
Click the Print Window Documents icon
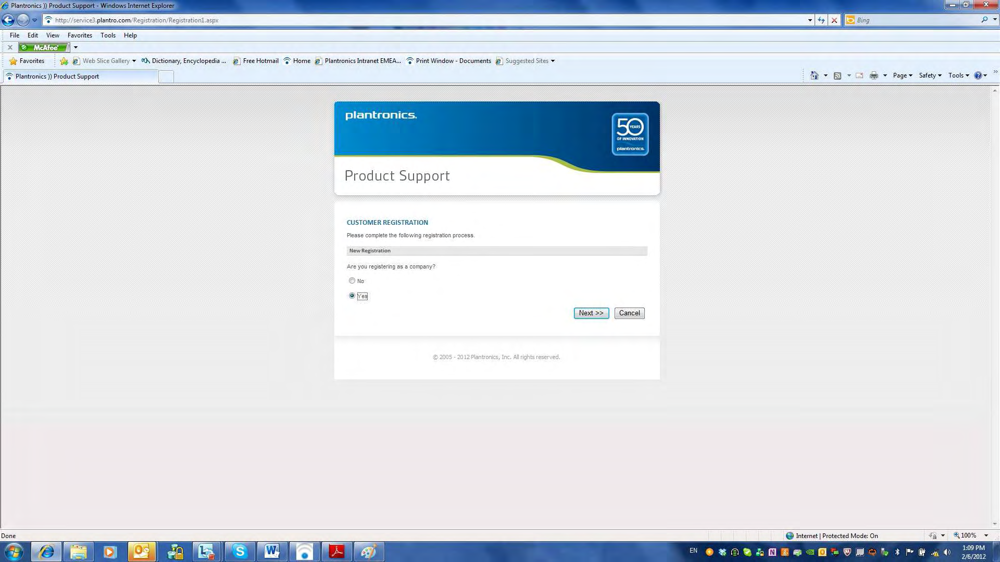(410, 60)
